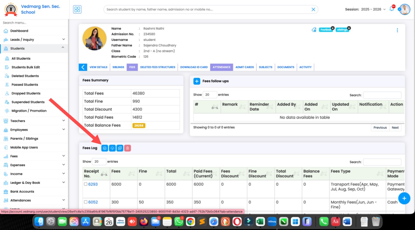Click the blue plus icon for Fees follow ups

tap(197, 81)
